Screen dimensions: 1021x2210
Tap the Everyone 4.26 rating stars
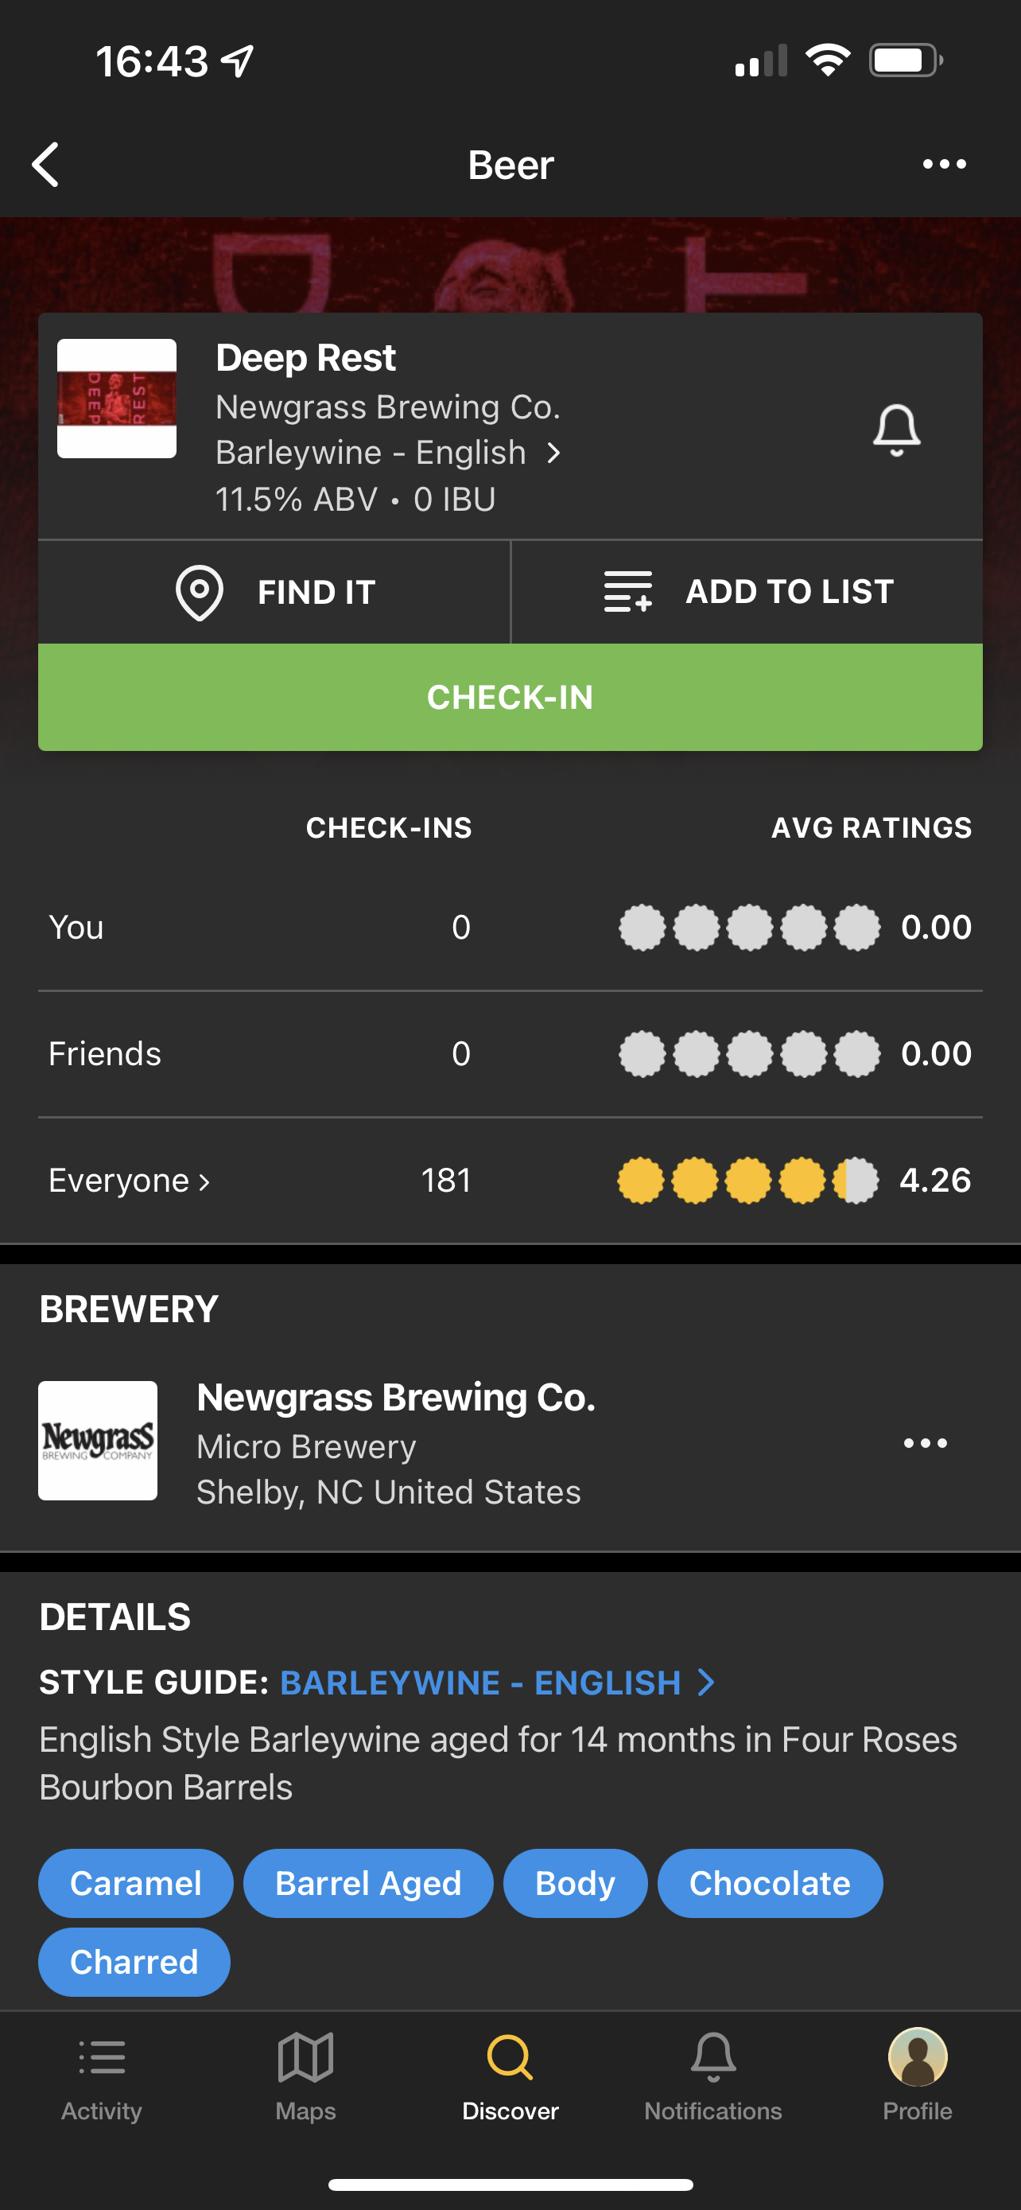click(x=747, y=1181)
